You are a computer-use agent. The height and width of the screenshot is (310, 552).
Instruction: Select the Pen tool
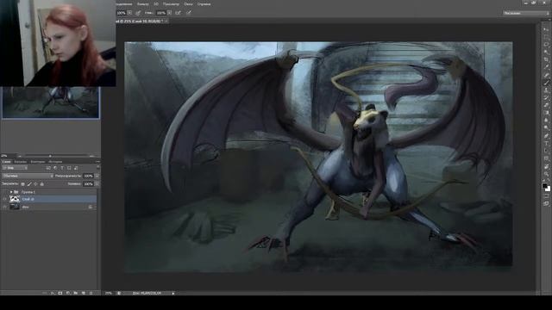[x=546, y=136]
